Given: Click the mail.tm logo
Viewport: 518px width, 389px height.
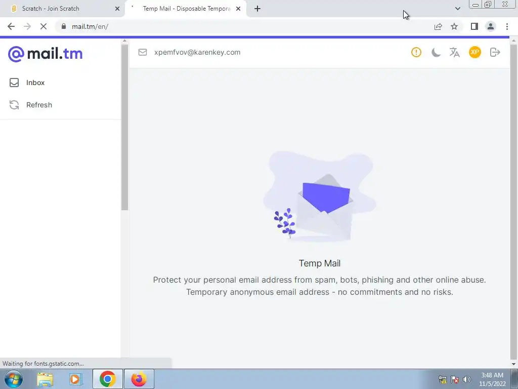Looking at the screenshot, I should [x=45, y=54].
